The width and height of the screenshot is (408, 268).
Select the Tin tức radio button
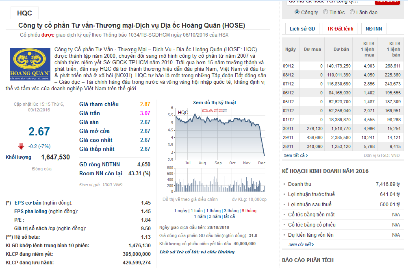325,12
